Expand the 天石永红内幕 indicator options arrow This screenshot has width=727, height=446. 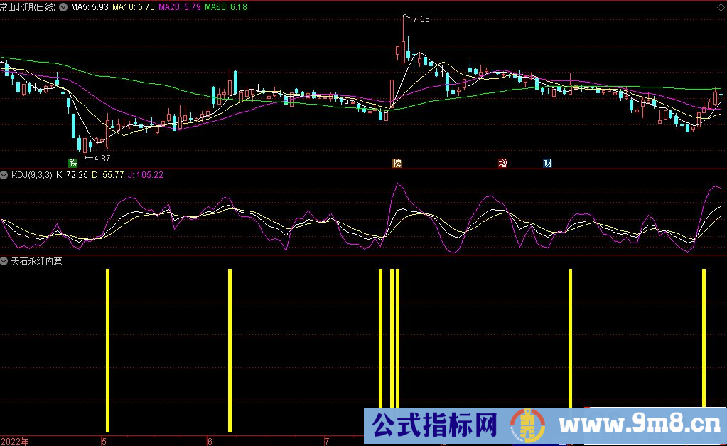(4, 261)
